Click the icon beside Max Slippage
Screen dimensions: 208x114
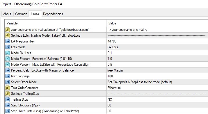coord(8,76)
